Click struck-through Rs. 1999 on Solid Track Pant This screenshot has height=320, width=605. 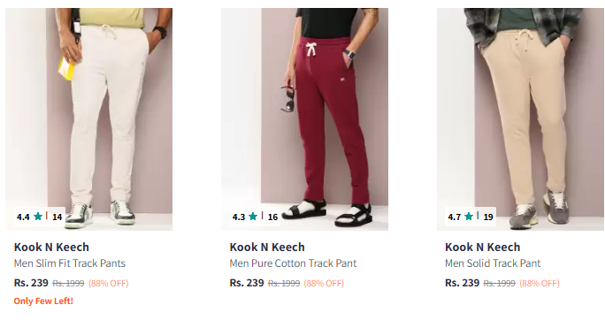point(499,284)
